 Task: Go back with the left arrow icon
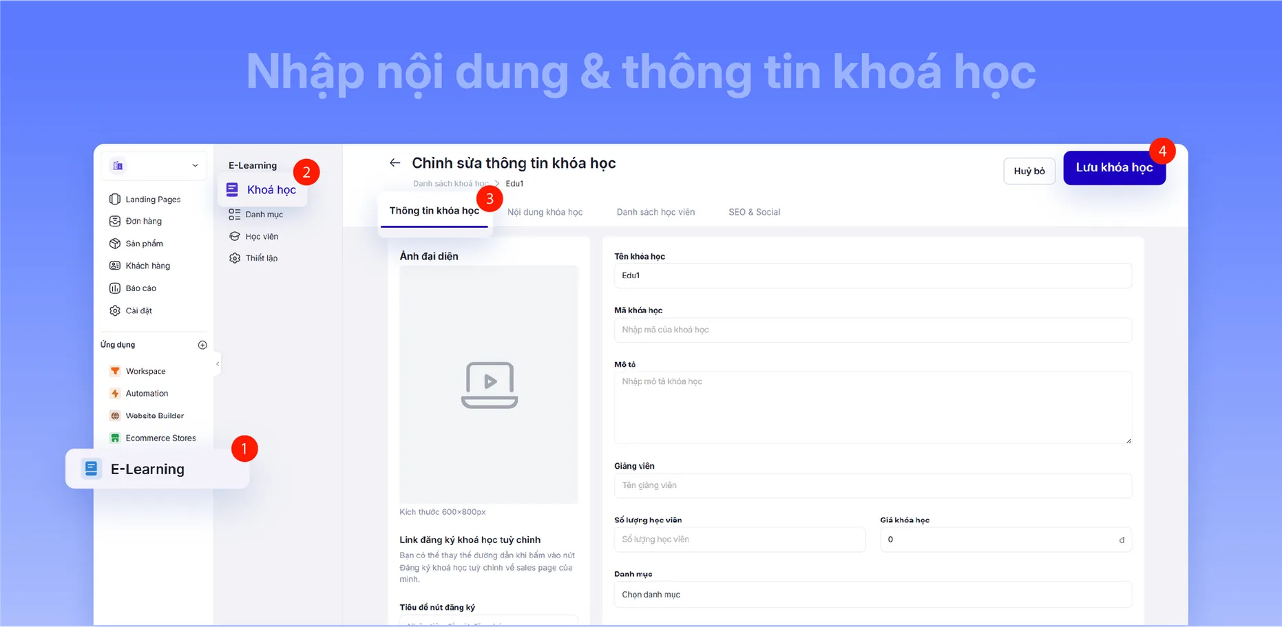[395, 163]
